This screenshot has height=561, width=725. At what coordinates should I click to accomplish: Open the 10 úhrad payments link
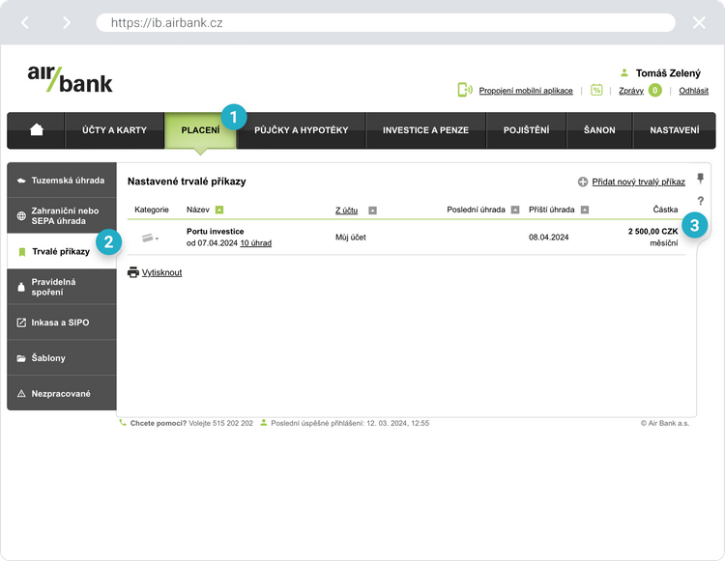[x=255, y=243]
